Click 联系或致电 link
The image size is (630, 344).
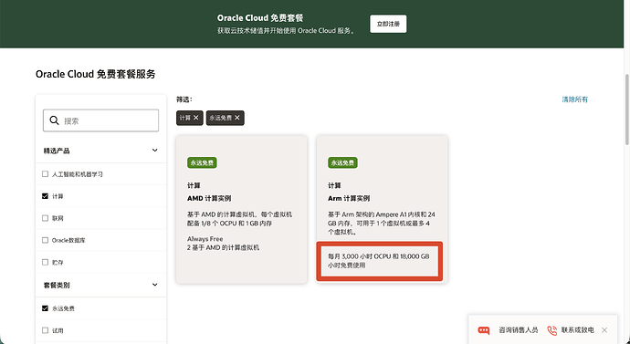point(577,330)
